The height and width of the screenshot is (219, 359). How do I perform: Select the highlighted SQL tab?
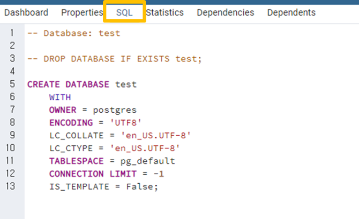124,12
